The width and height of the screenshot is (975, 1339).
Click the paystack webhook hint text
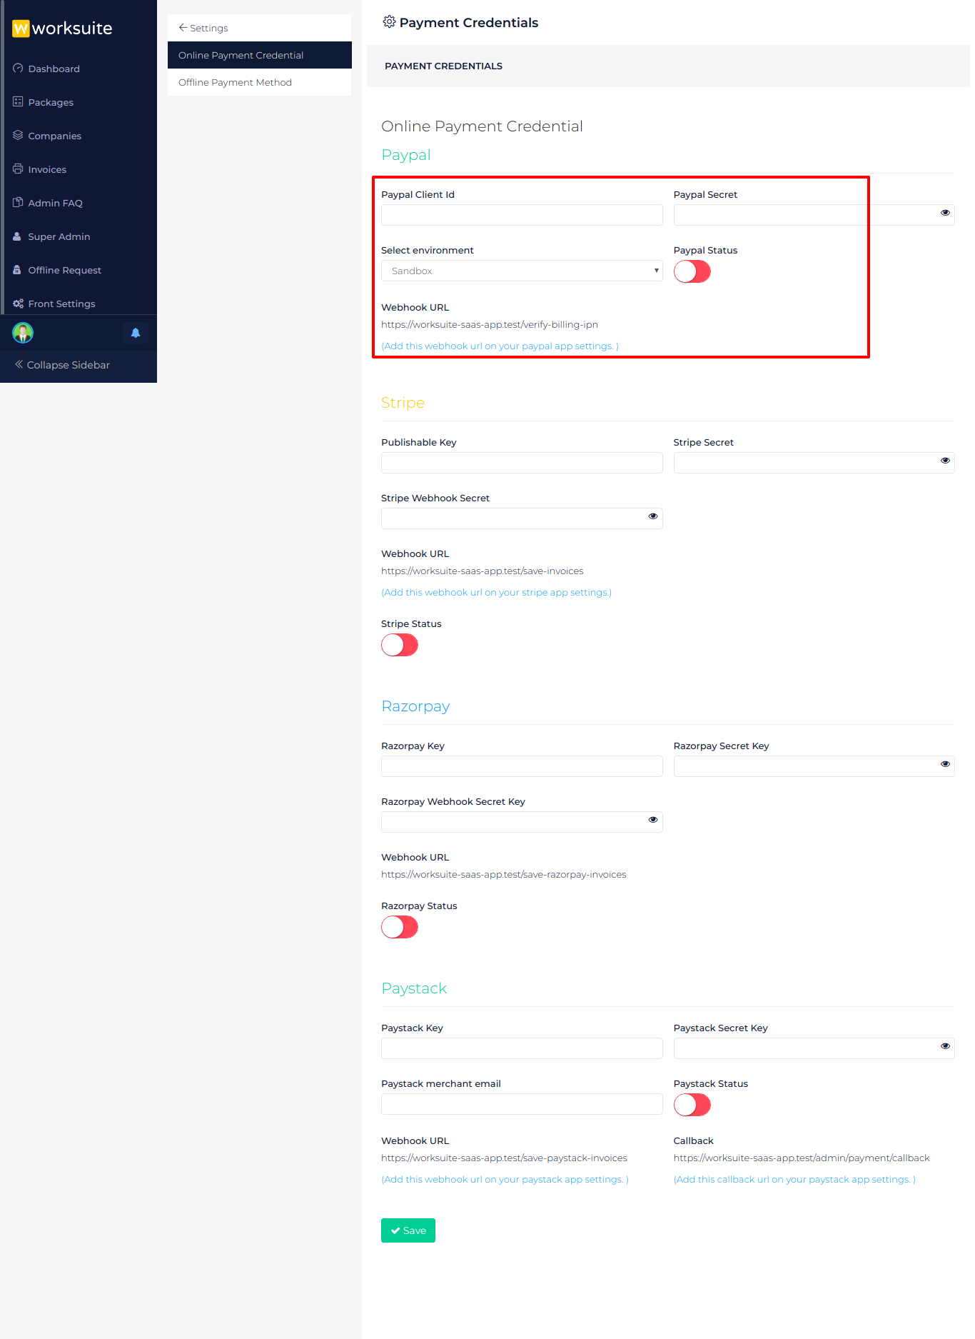tap(505, 1180)
